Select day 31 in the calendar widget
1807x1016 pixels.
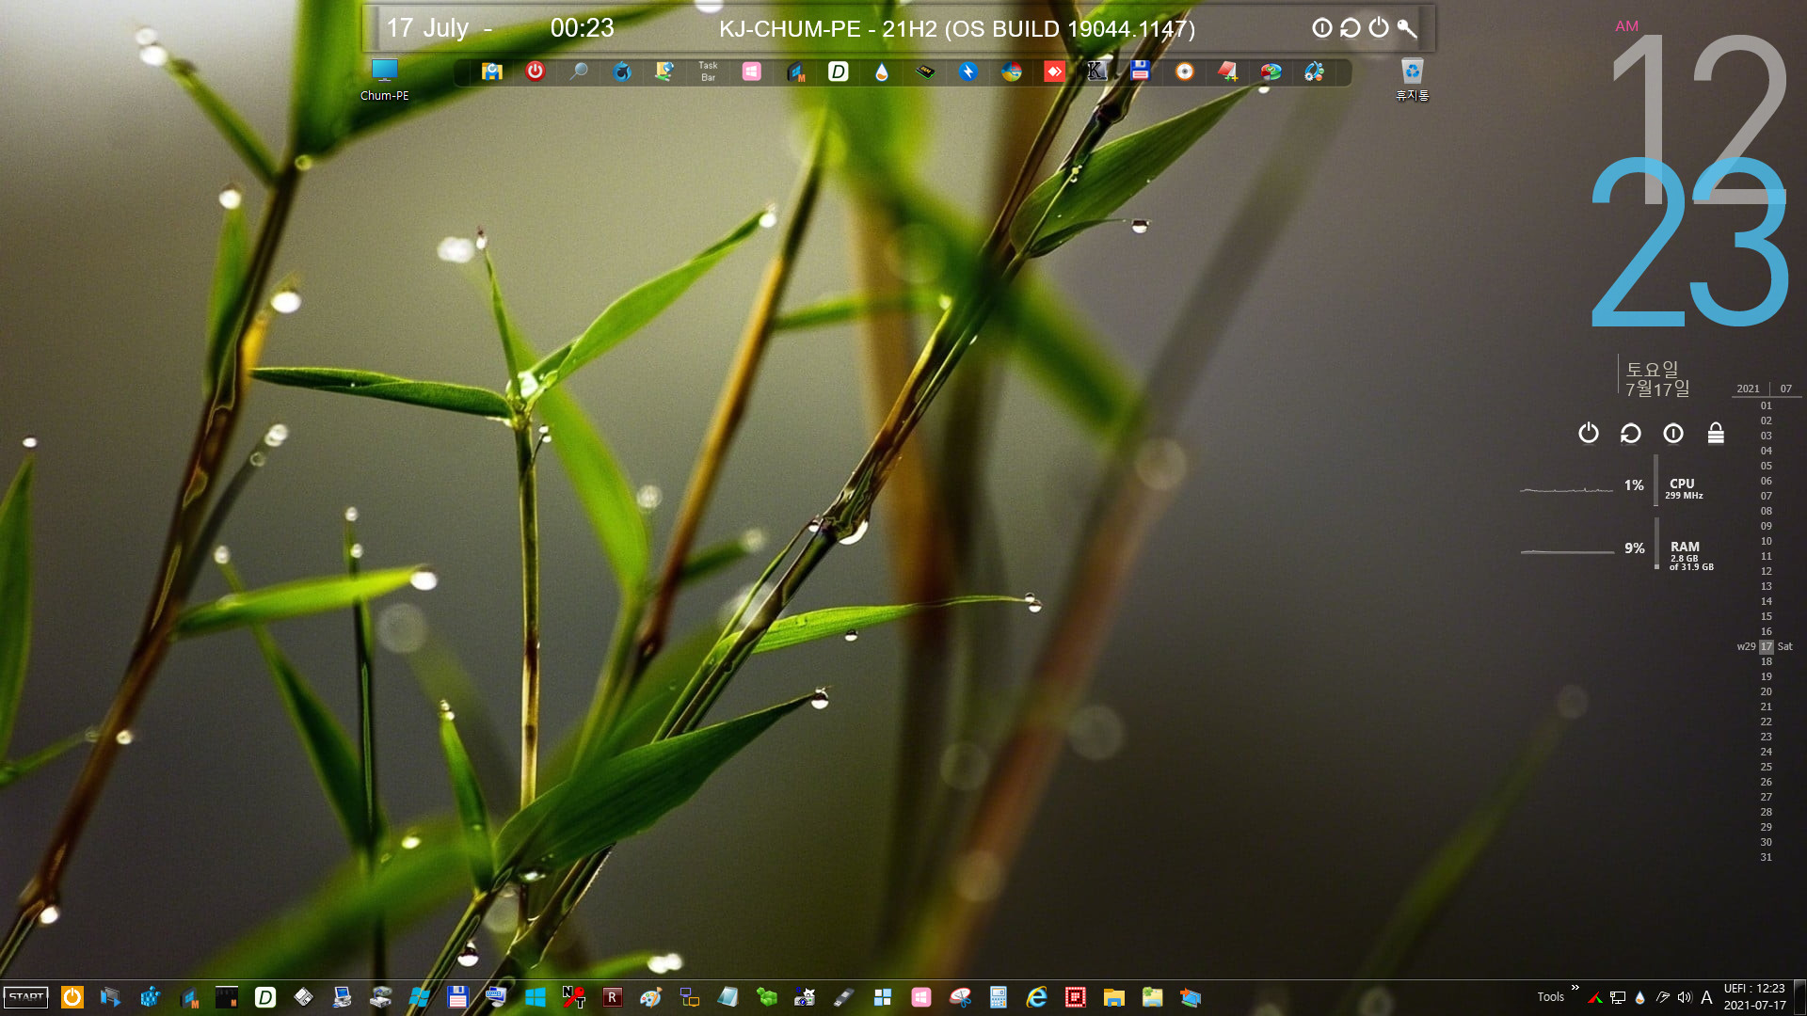1767,857
